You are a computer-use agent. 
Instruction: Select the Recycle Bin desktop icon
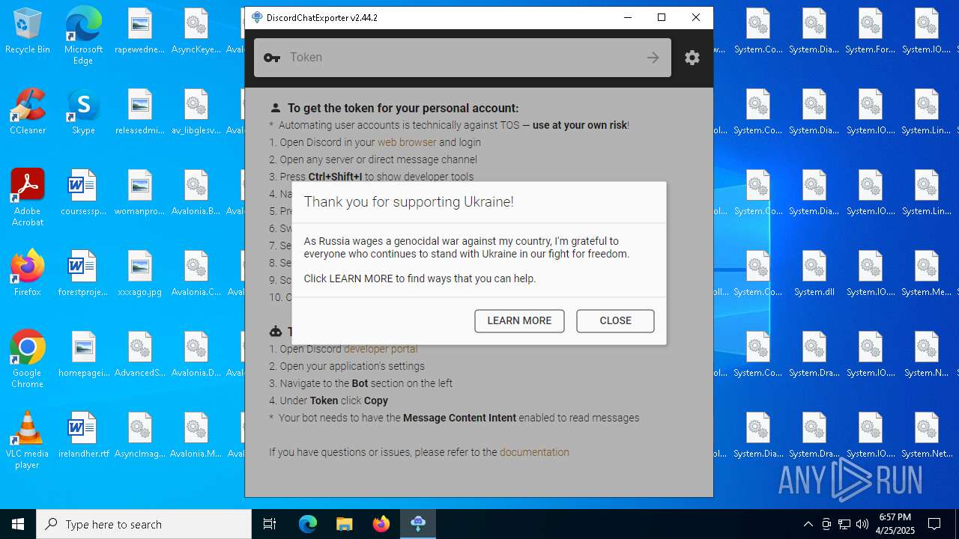pyautogui.click(x=28, y=31)
